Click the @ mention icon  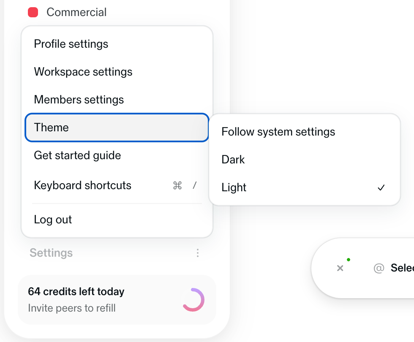[379, 268]
